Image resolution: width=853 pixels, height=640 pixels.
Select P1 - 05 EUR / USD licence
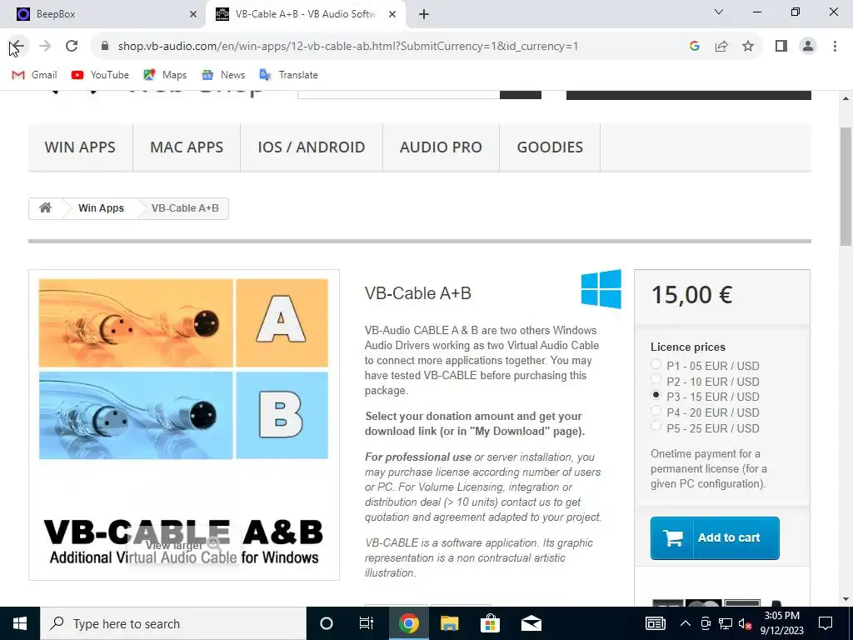pos(656,364)
